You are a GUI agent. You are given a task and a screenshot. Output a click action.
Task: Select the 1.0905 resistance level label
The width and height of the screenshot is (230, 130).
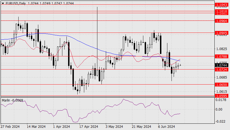(222, 33)
